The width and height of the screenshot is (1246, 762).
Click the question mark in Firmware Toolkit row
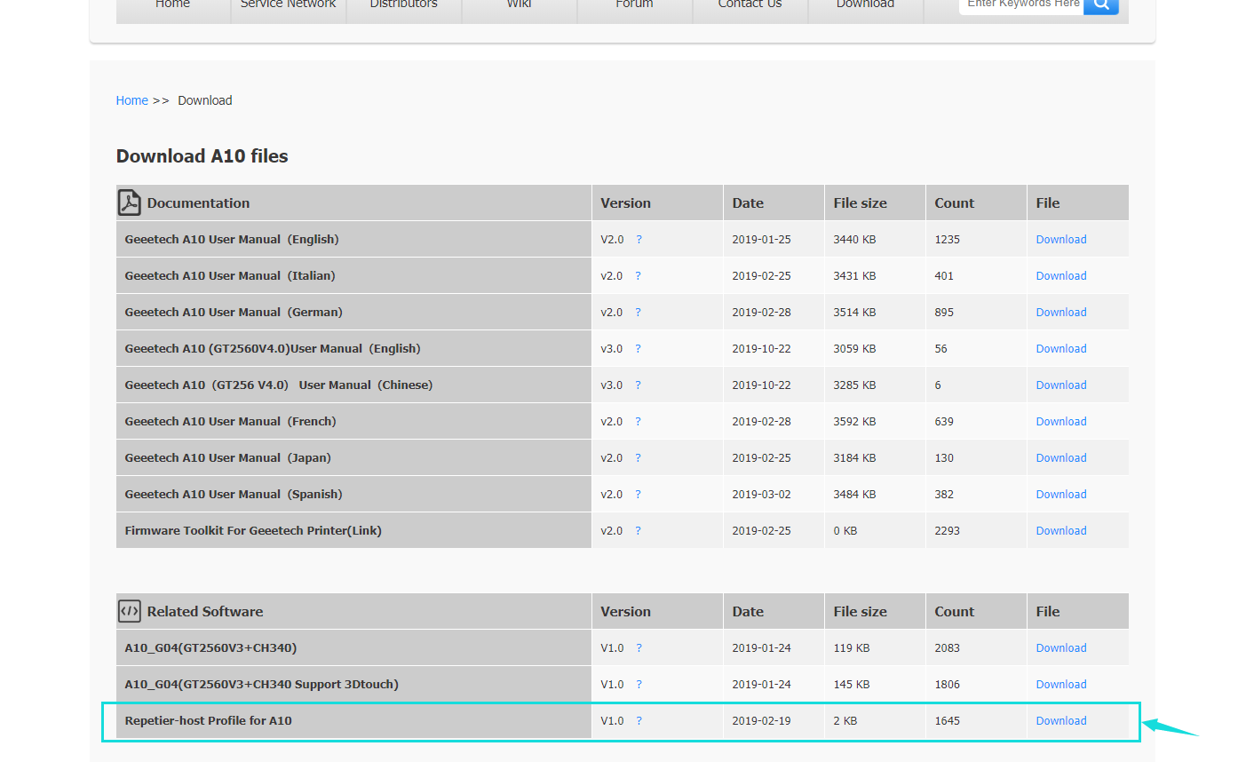pyautogui.click(x=638, y=531)
